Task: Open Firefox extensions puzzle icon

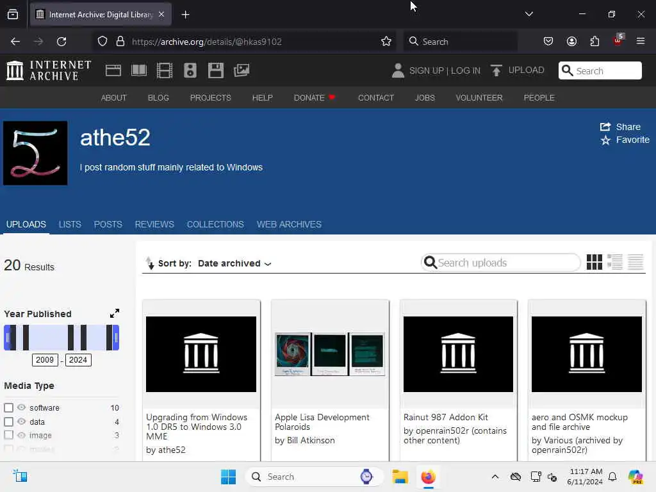Action: click(x=594, y=42)
